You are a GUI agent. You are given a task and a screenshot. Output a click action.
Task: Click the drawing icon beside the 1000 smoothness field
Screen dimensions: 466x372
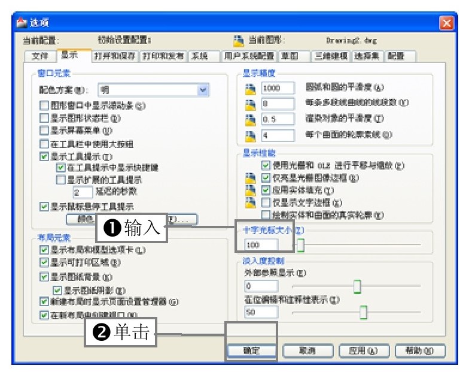pos(250,89)
